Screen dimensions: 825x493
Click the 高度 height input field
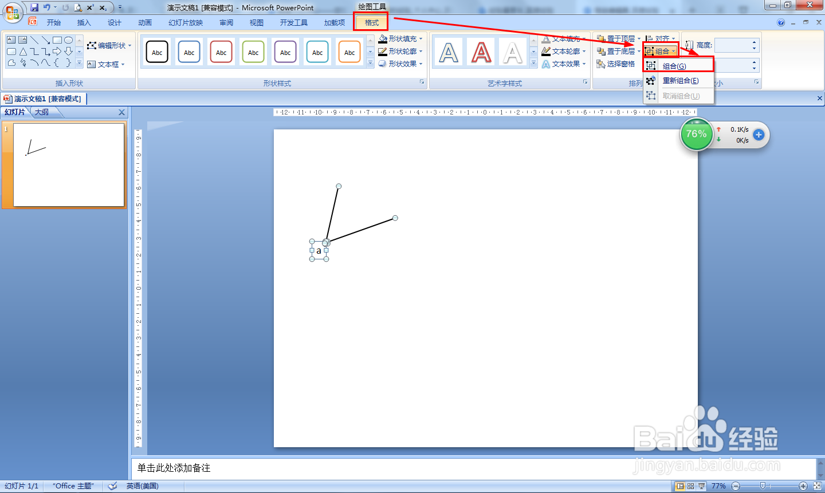point(733,45)
